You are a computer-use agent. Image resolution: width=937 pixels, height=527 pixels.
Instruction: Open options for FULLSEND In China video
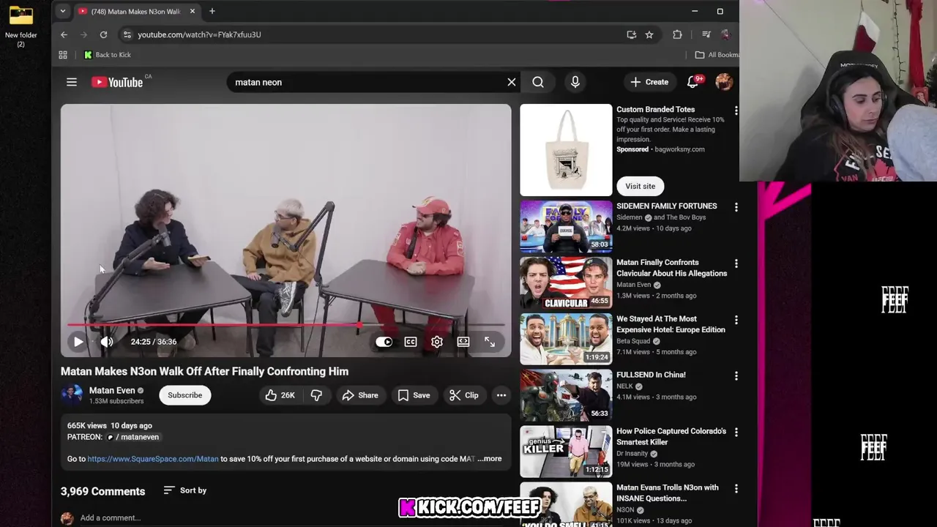(736, 375)
